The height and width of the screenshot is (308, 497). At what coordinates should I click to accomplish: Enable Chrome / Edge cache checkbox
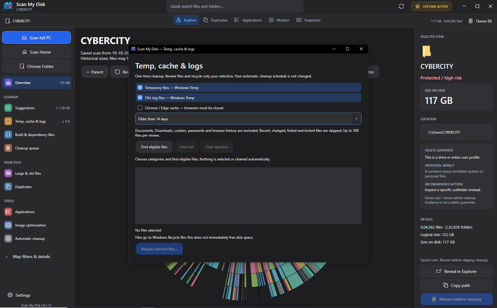coord(140,108)
